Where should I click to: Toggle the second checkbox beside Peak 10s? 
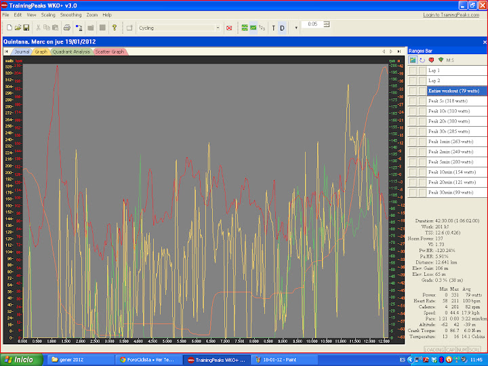point(422,111)
